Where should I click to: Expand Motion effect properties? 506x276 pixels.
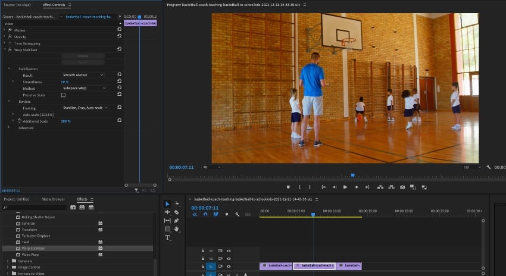(5, 30)
